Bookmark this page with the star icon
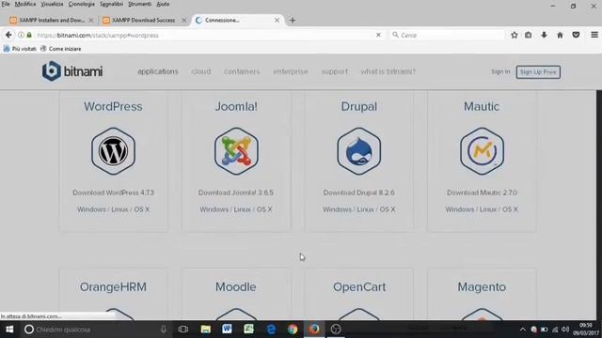This screenshot has height=338, width=602. pyautogui.click(x=515, y=35)
